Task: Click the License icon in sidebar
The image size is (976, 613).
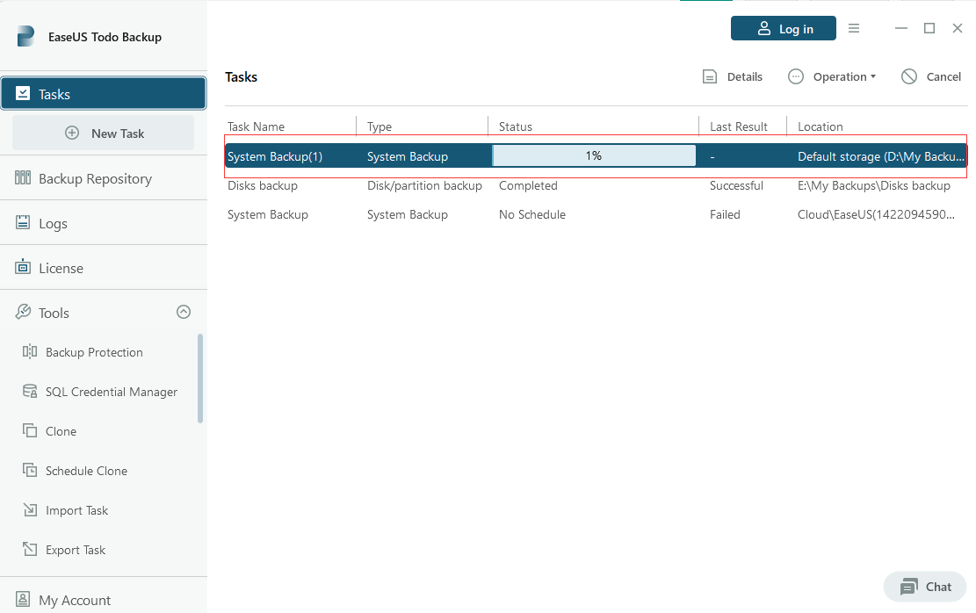Action: click(23, 267)
